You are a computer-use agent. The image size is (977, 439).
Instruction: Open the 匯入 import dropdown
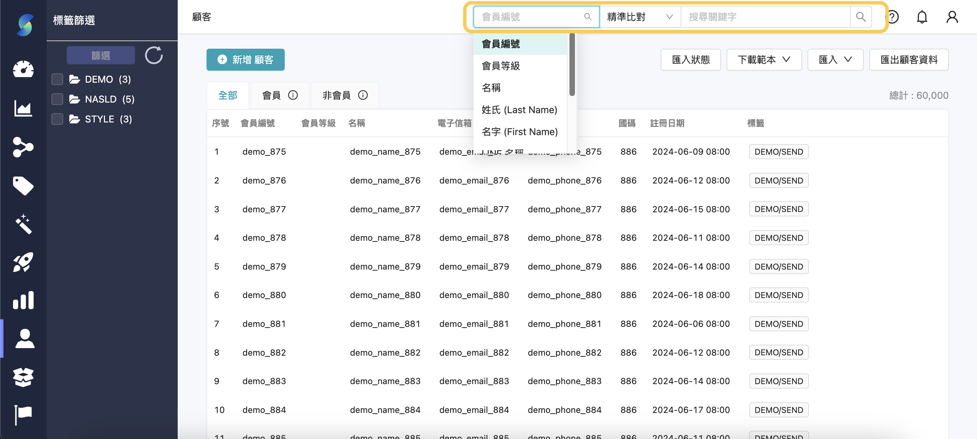[x=835, y=60]
